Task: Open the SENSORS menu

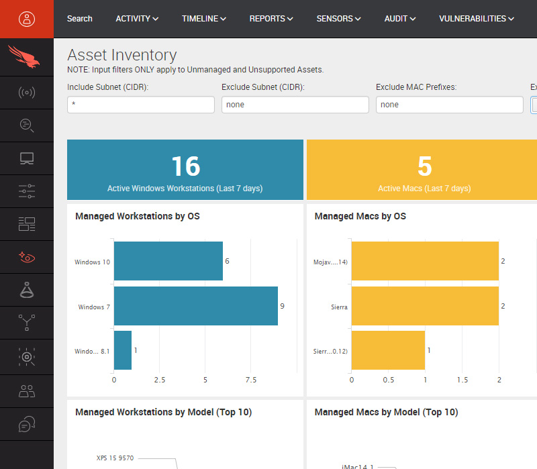Action: [339, 19]
